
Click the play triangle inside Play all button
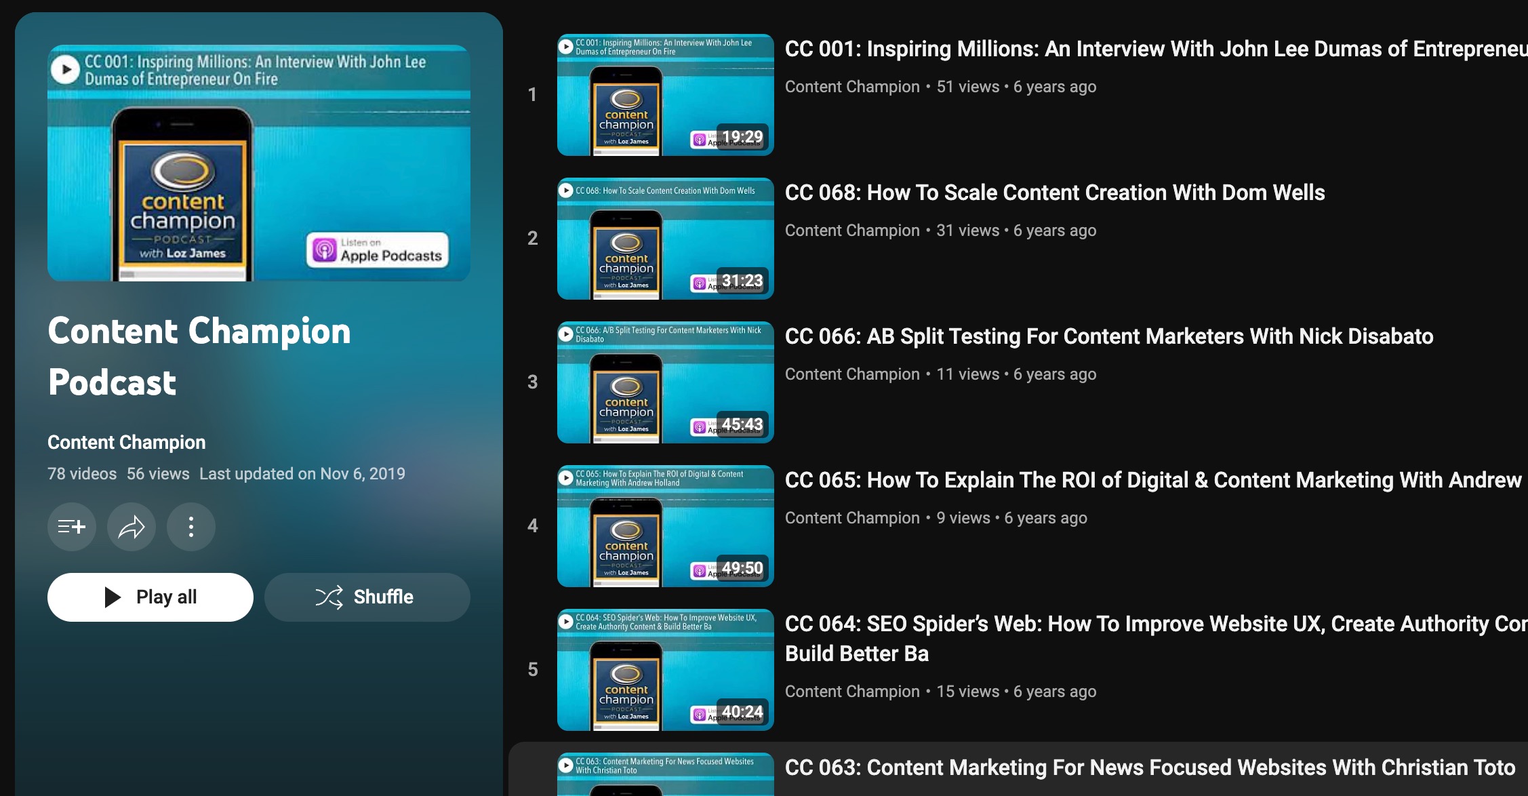point(112,597)
